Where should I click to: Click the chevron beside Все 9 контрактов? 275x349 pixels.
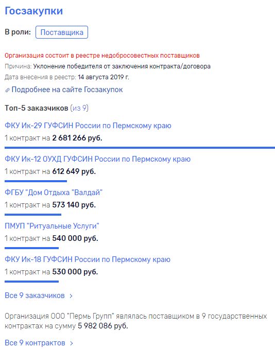click(72, 343)
